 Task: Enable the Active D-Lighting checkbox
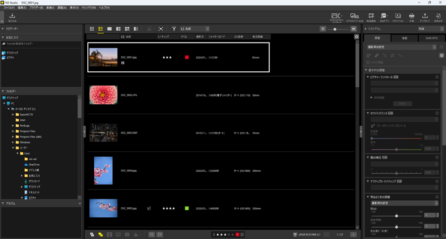tap(437, 182)
